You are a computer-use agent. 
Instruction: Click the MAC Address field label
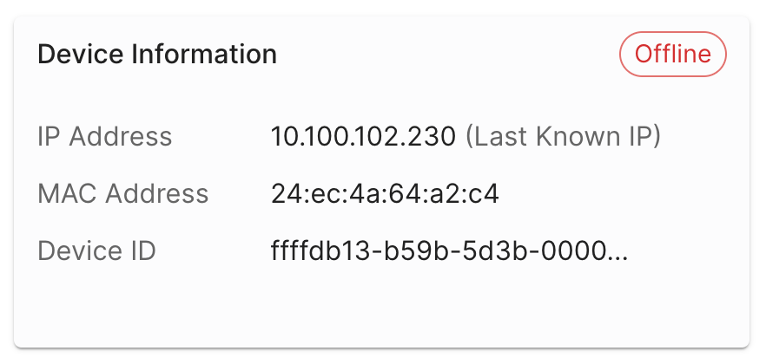123,193
